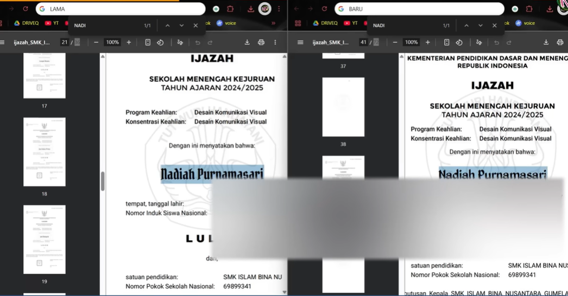Image resolution: width=568 pixels, height=296 pixels.
Task: Click fit-to-page icon in LAMA PDF toolbar
Action: pos(148,42)
